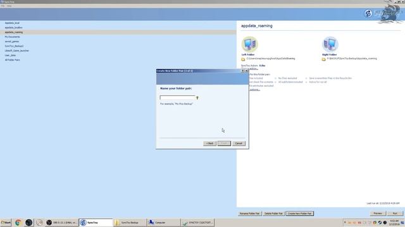405x227 pixels.
Task: Select the Ubisoft_Game_launcher folder pair
Action: [17, 50]
